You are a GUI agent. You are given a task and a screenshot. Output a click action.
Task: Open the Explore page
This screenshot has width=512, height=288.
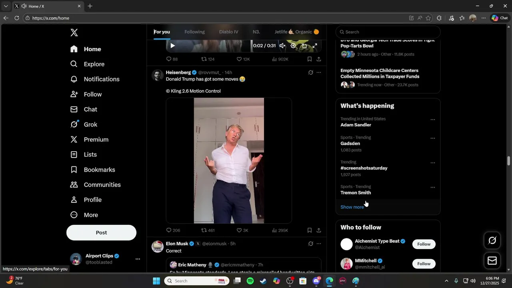click(x=87, y=64)
